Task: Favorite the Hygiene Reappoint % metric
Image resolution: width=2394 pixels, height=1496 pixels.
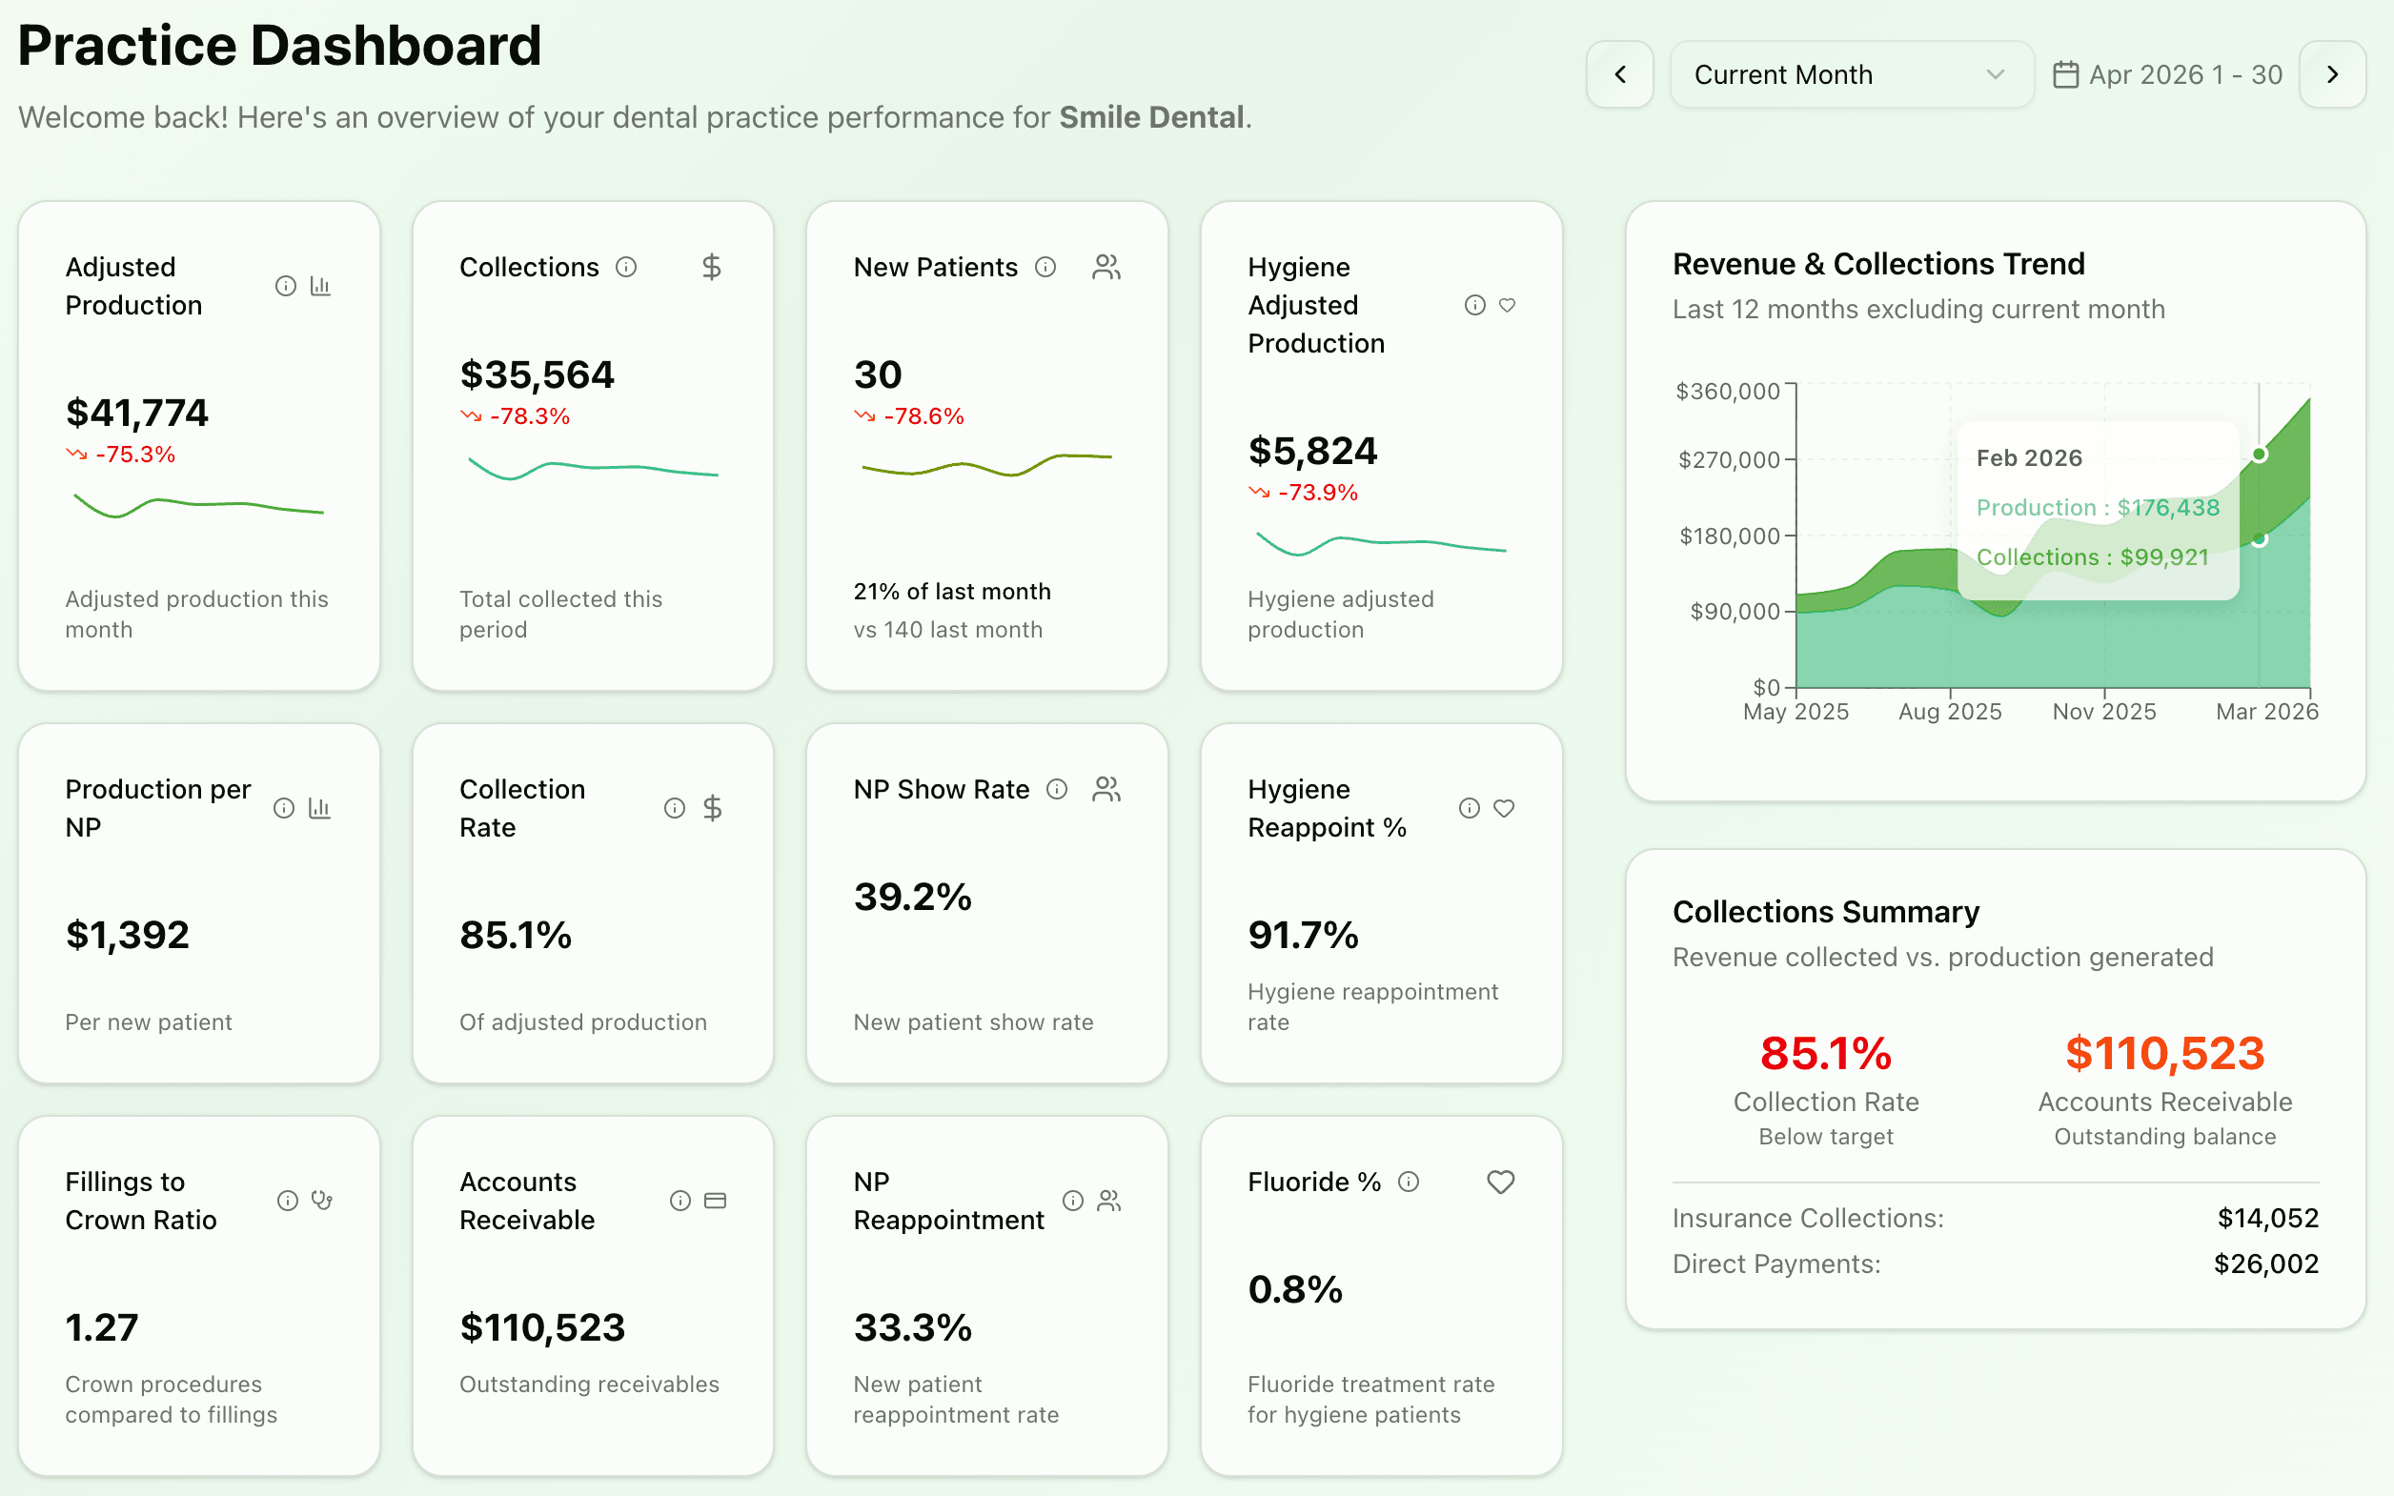Action: [1505, 807]
